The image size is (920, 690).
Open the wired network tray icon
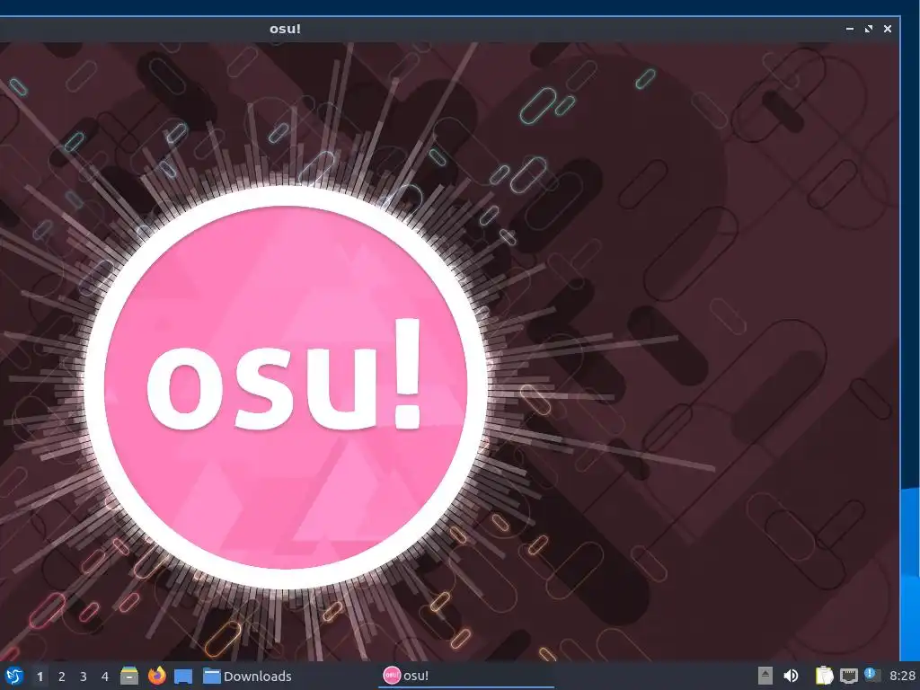848,676
